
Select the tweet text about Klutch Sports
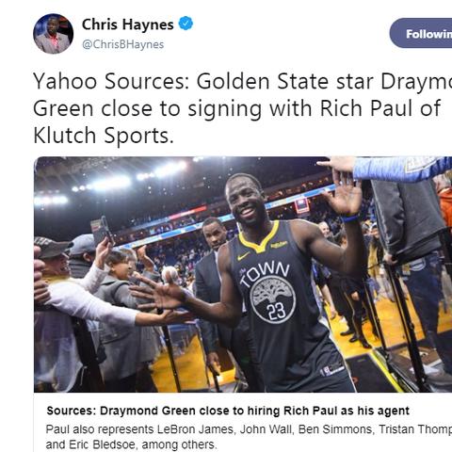(x=242, y=108)
